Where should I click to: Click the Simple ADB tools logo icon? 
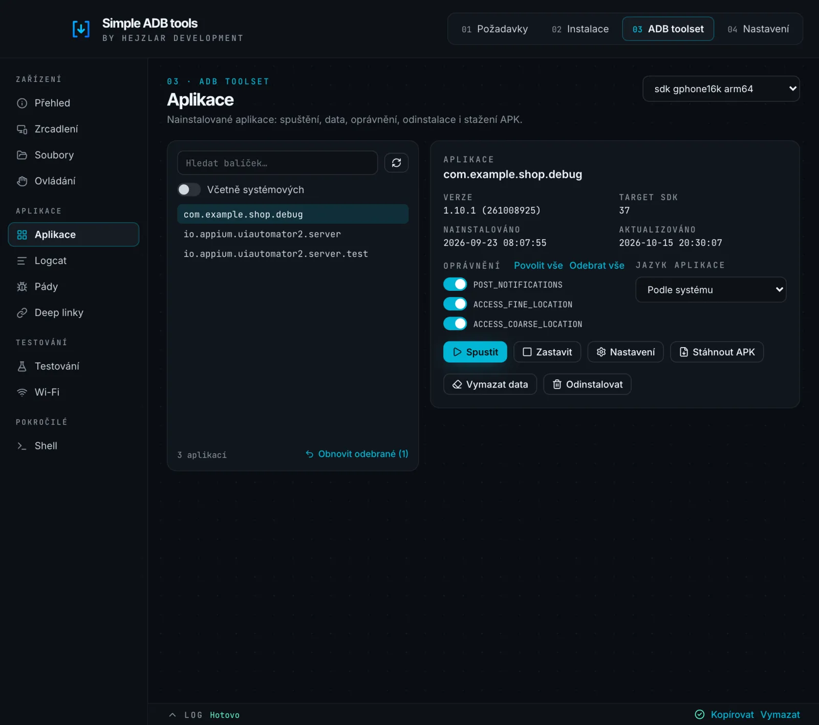pyautogui.click(x=81, y=29)
